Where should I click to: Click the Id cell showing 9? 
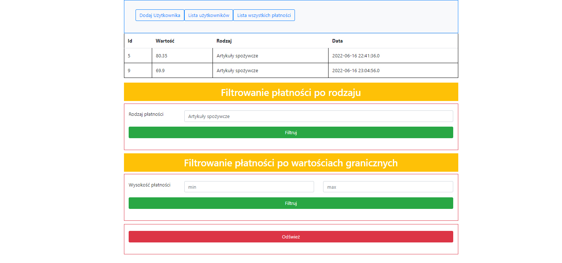point(138,70)
